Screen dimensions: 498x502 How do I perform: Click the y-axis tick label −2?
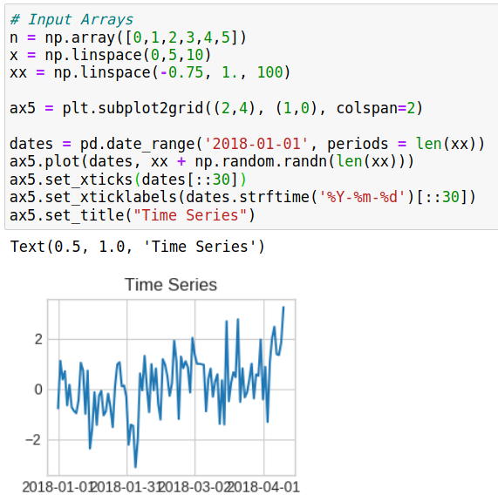33,440
